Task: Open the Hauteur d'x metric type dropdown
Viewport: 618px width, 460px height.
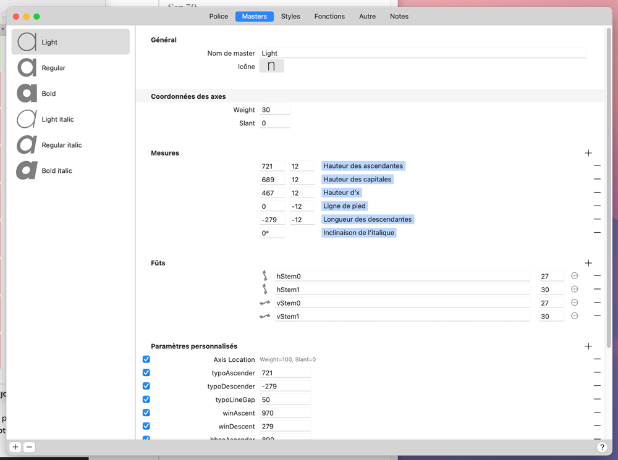Action: click(341, 193)
